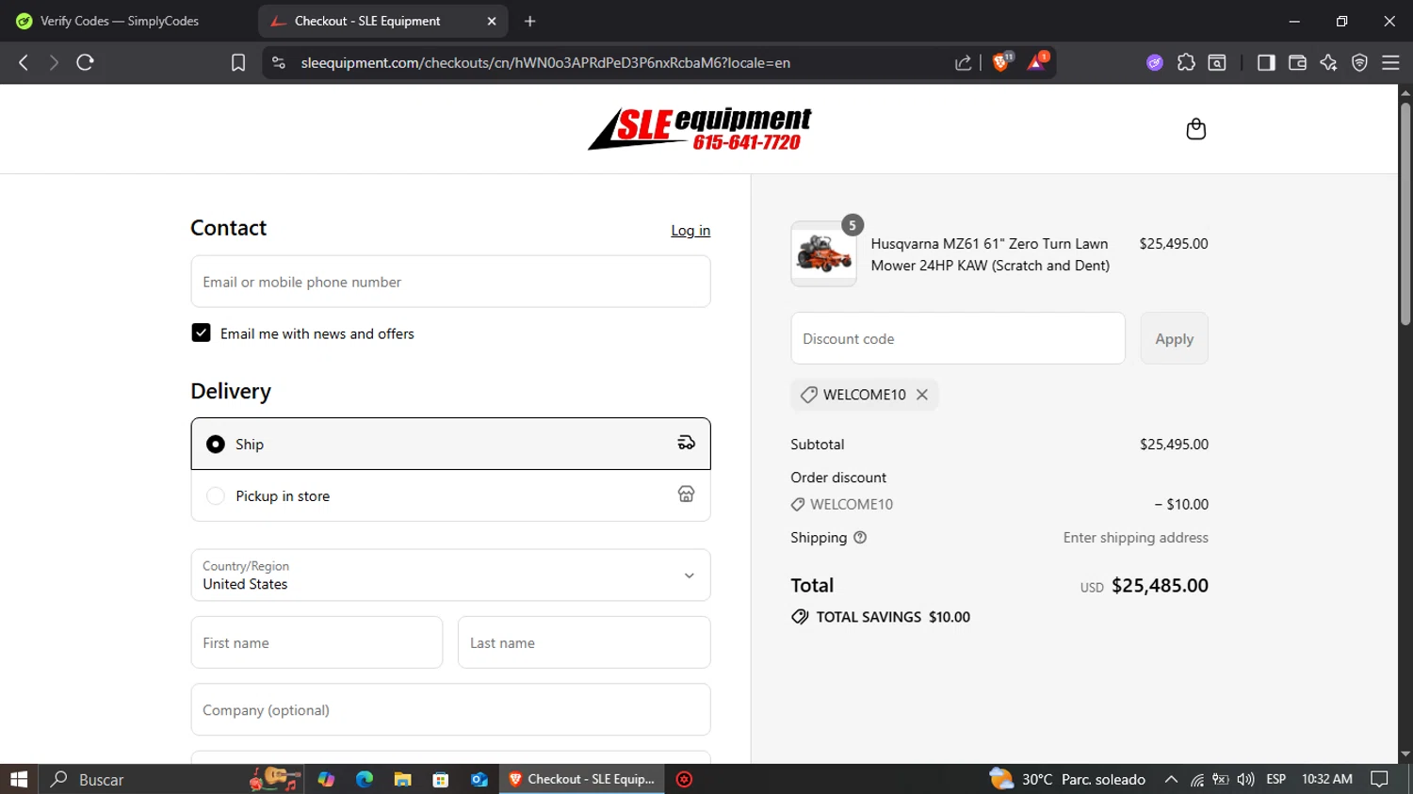1413x794 pixels.
Task: Click the browser address bar URL
Action: (x=545, y=62)
